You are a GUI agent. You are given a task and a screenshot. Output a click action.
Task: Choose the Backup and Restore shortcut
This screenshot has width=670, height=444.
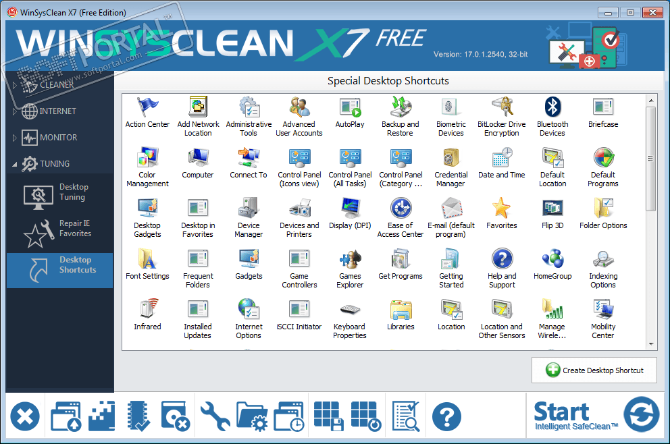coord(400,117)
